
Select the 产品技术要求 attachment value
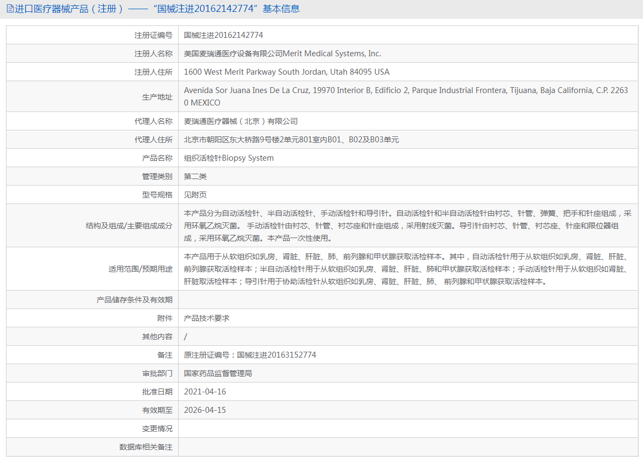pyautogui.click(x=207, y=318)
